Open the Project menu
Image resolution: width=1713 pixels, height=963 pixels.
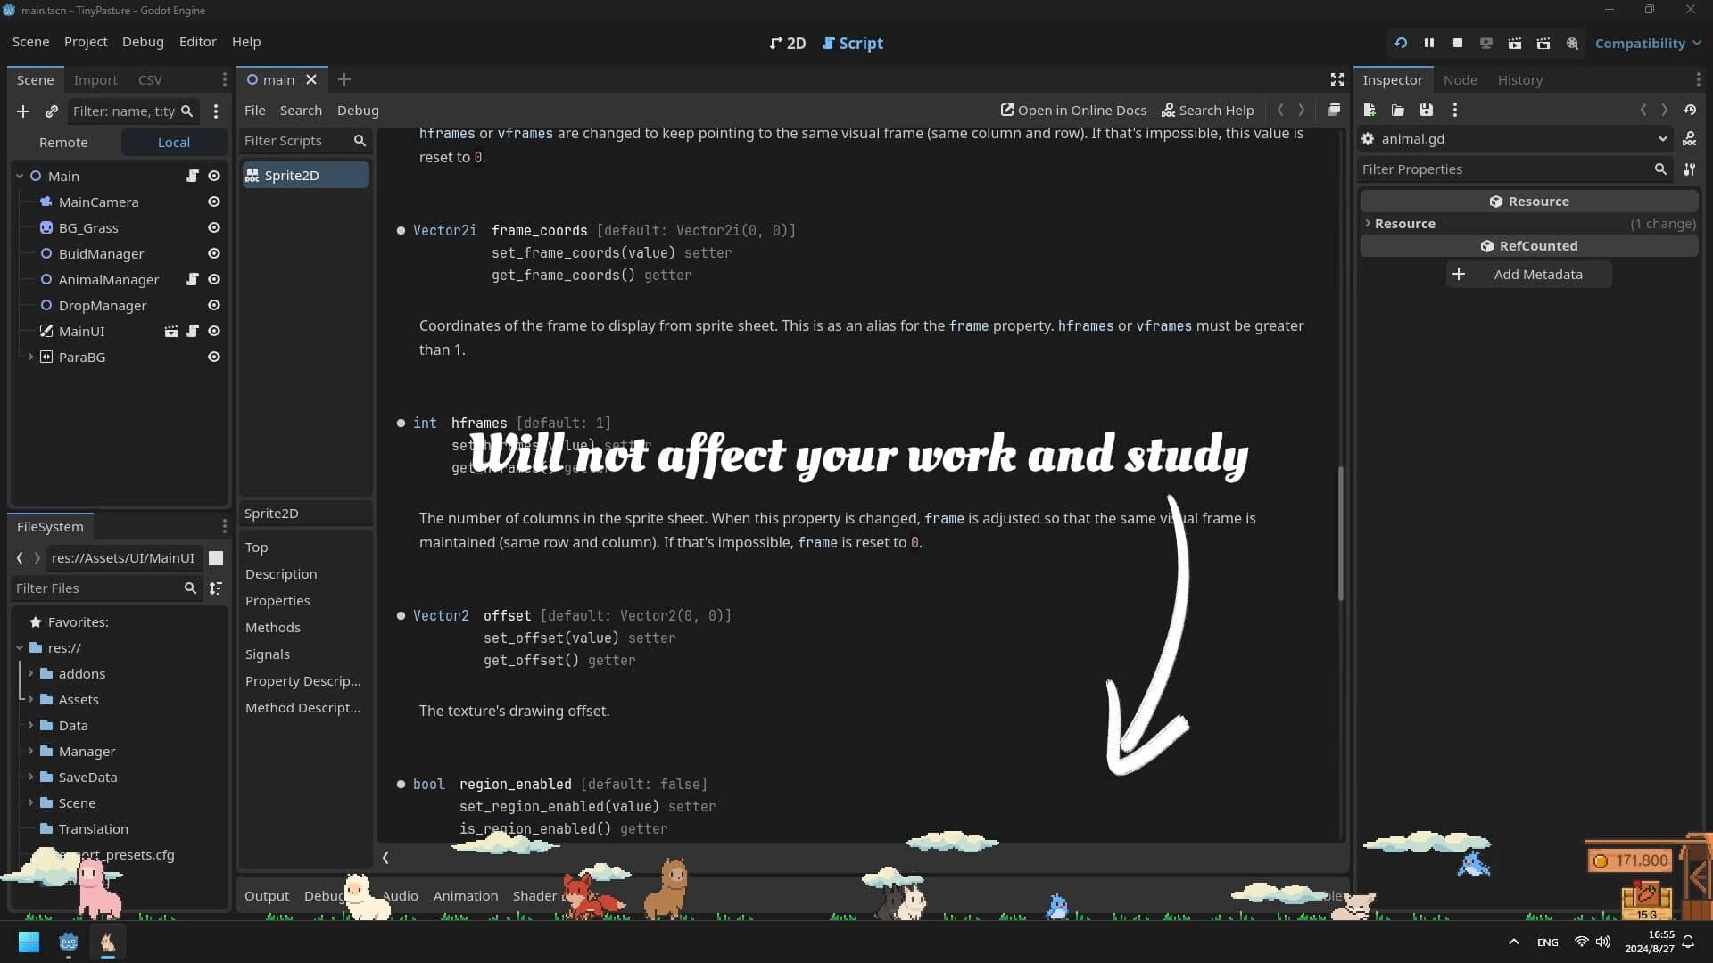85,42
